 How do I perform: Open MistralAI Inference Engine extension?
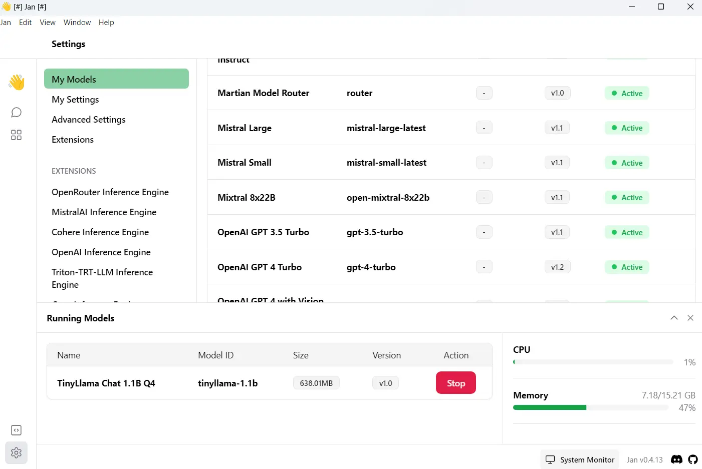pos(104,212)
